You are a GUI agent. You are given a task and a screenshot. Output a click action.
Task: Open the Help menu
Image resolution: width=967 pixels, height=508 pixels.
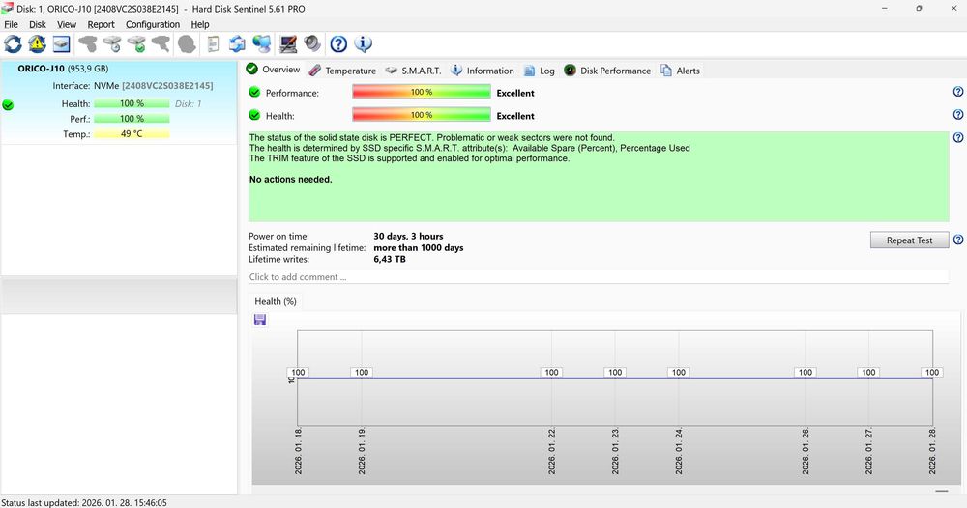200,25
